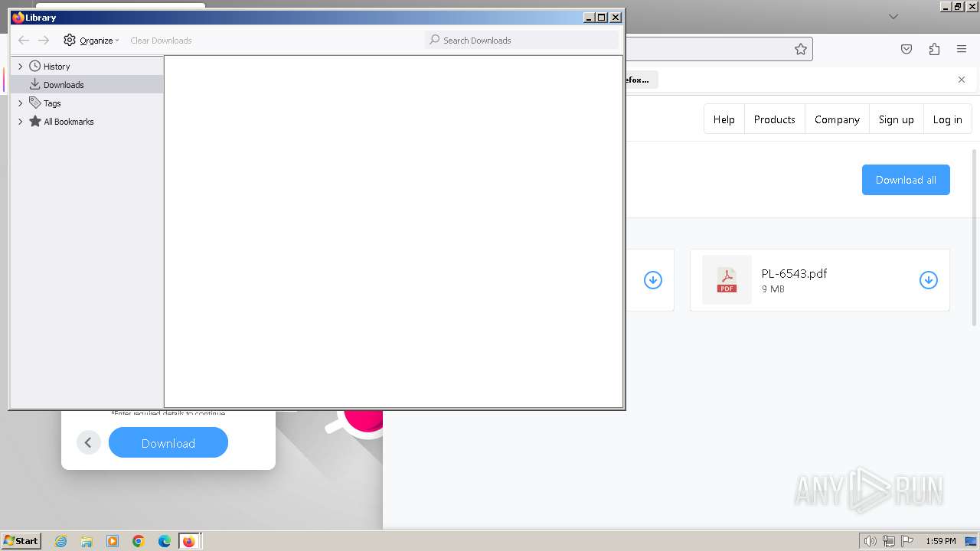Image resolution: width=980 pixels, height=551 pixels.
Task: Go back using the Library back arrow
Action: 24,41
